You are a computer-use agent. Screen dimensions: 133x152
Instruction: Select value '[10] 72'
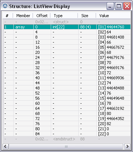pos(105,73)
